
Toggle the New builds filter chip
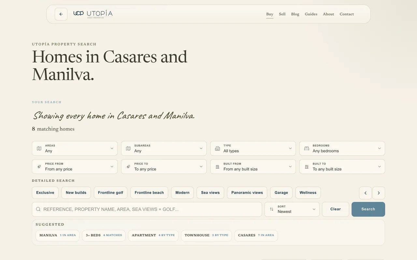click(x=76, y=193)
